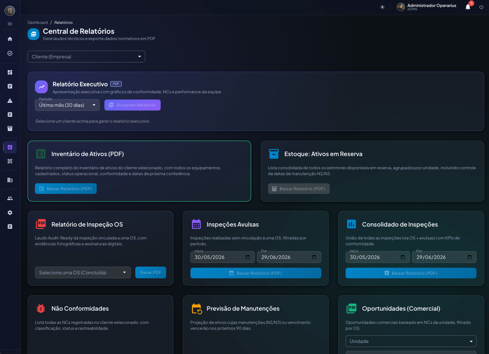Open the company building sidebar icon

coord(10,180)
